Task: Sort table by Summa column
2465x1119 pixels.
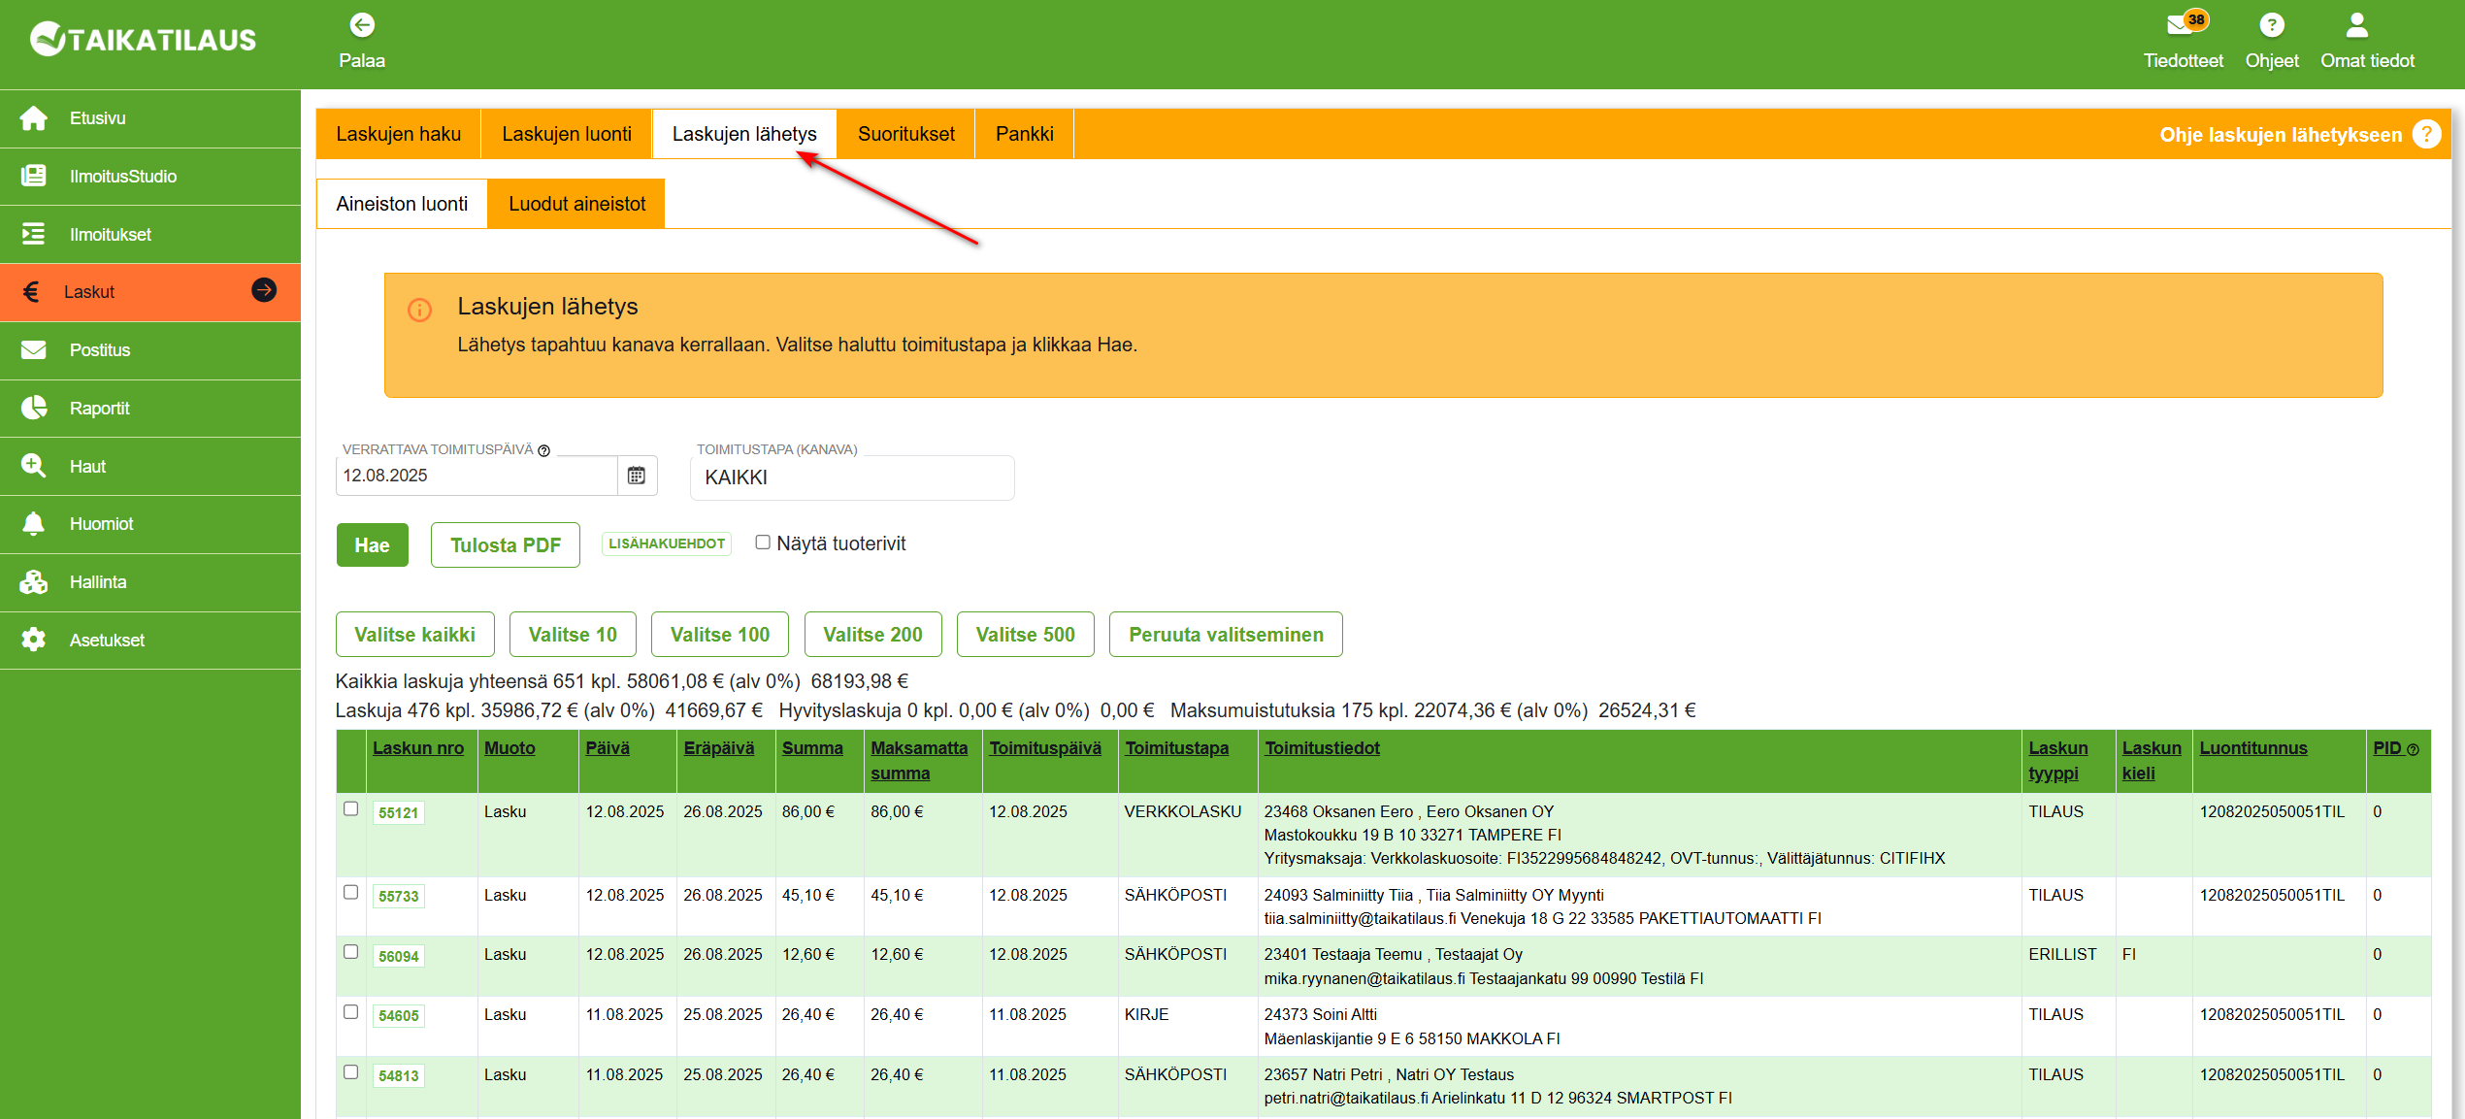Action: tap(812, 748)
